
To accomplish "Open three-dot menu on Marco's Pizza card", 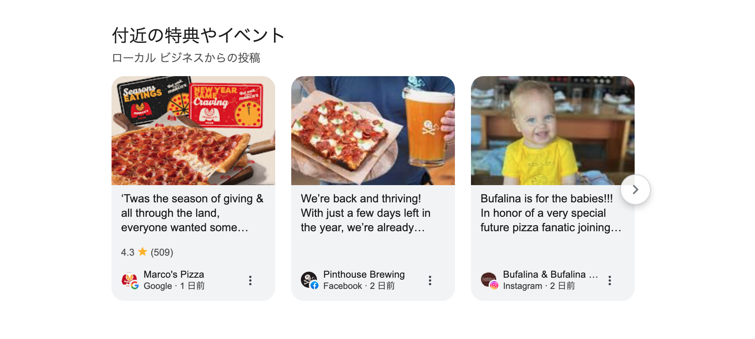I will point(250,280).
